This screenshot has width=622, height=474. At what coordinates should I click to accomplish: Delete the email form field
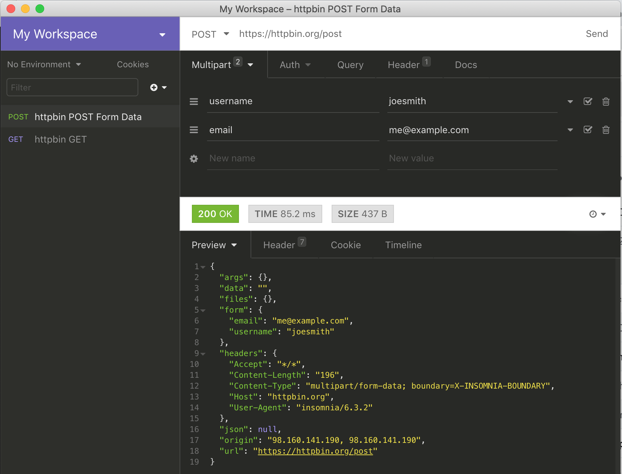[606, 130]
